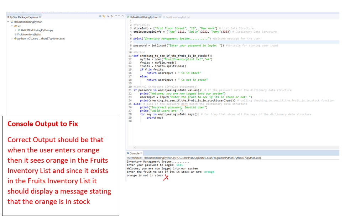This screenshot has width=355, height=222.
Task: Click the 'if password in employeeLoginInfo.values()' line
Action: (168, 90)
